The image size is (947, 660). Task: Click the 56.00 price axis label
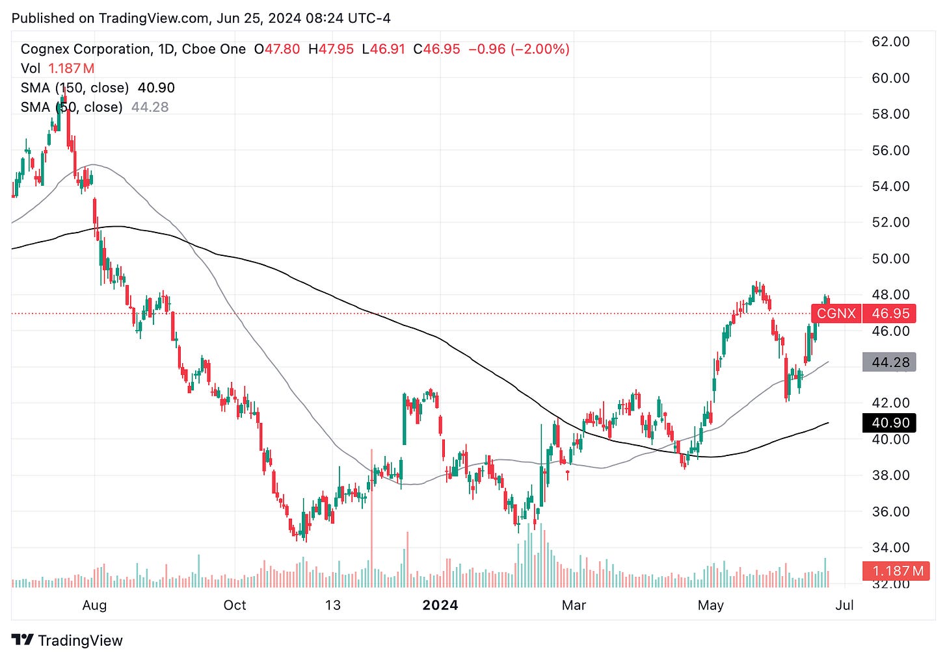point(890,150)
